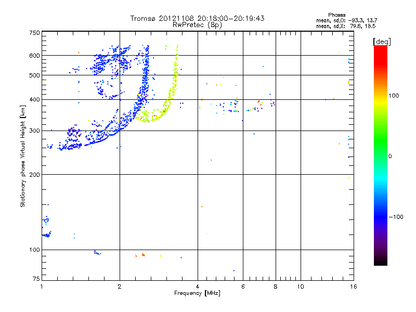The width and height of the screenshot is (416, 312).
Task: Click the plot title 'Tromsø 20121108 20:18:00-20:19:43'
Action: coord(197,18)
